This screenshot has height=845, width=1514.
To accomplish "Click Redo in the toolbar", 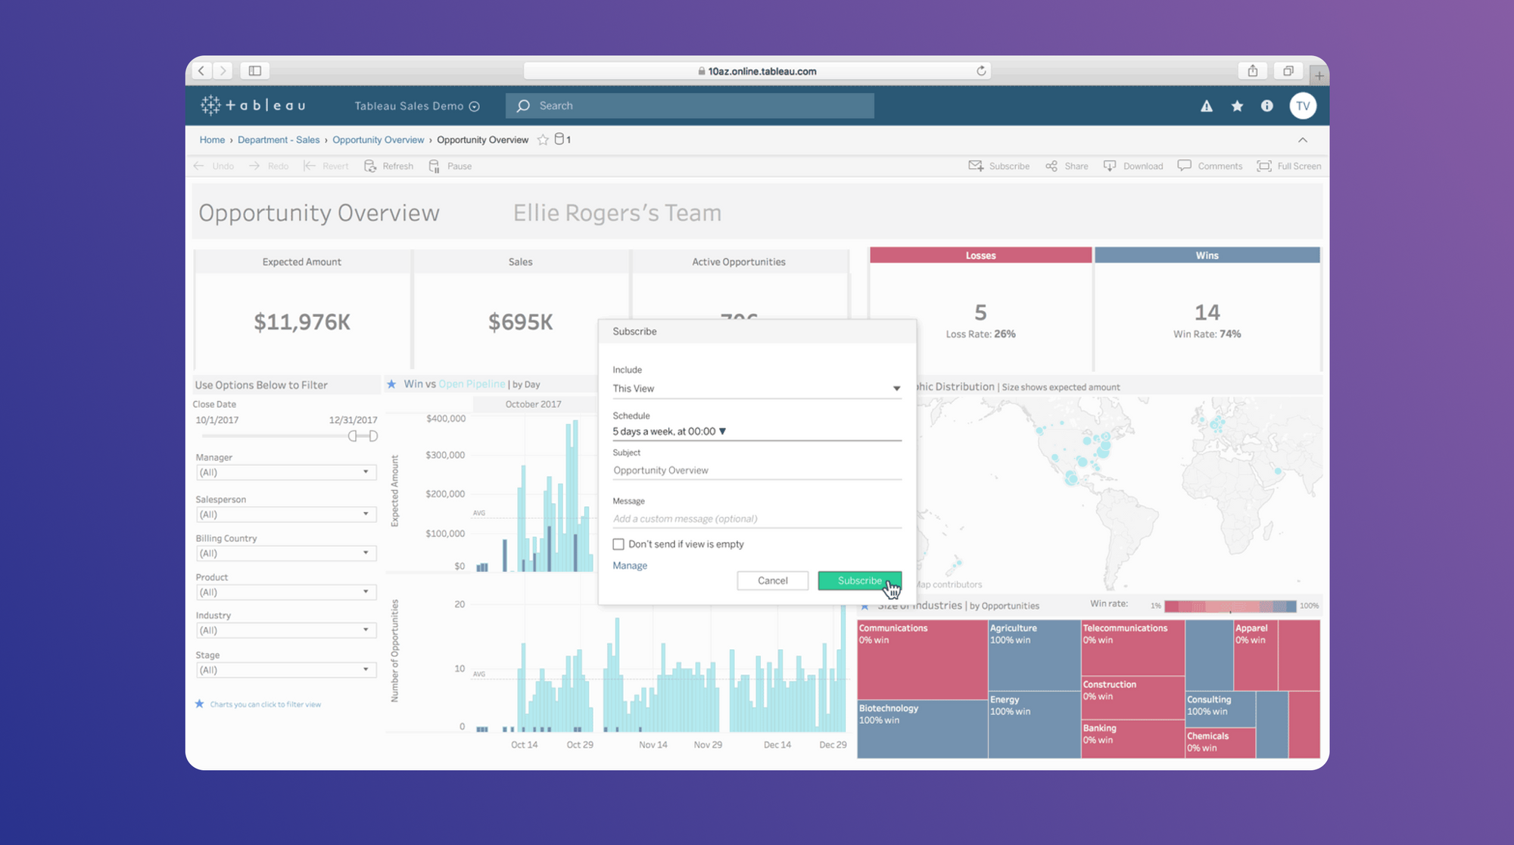I will 269,166.
